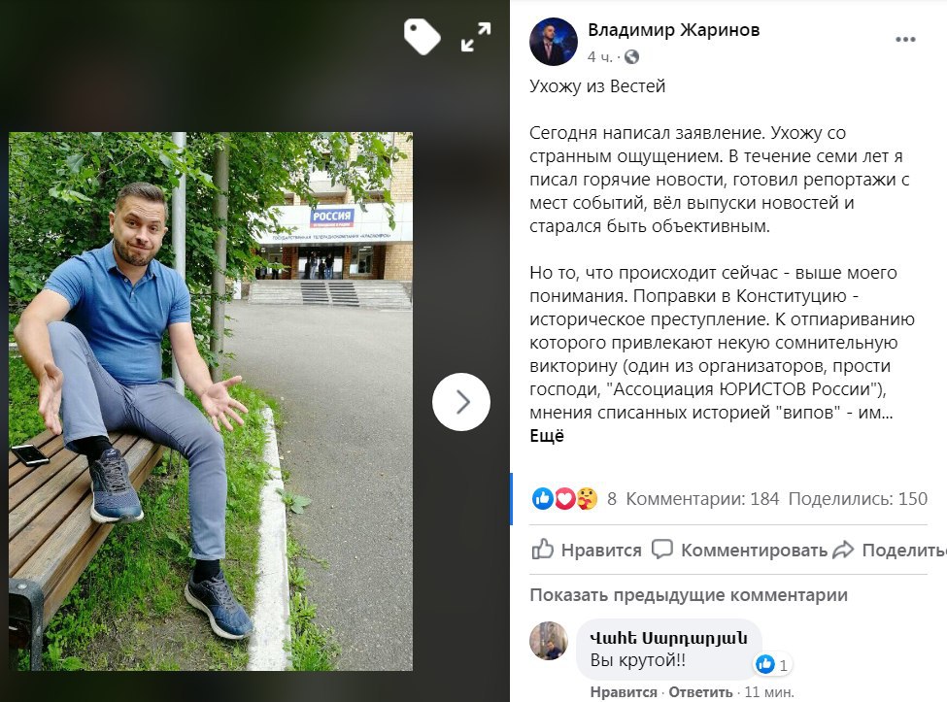The image size is (947, 702).
Task: Click the public globe privacy icon
Action: pyautogui.click(x=631, y=57)
